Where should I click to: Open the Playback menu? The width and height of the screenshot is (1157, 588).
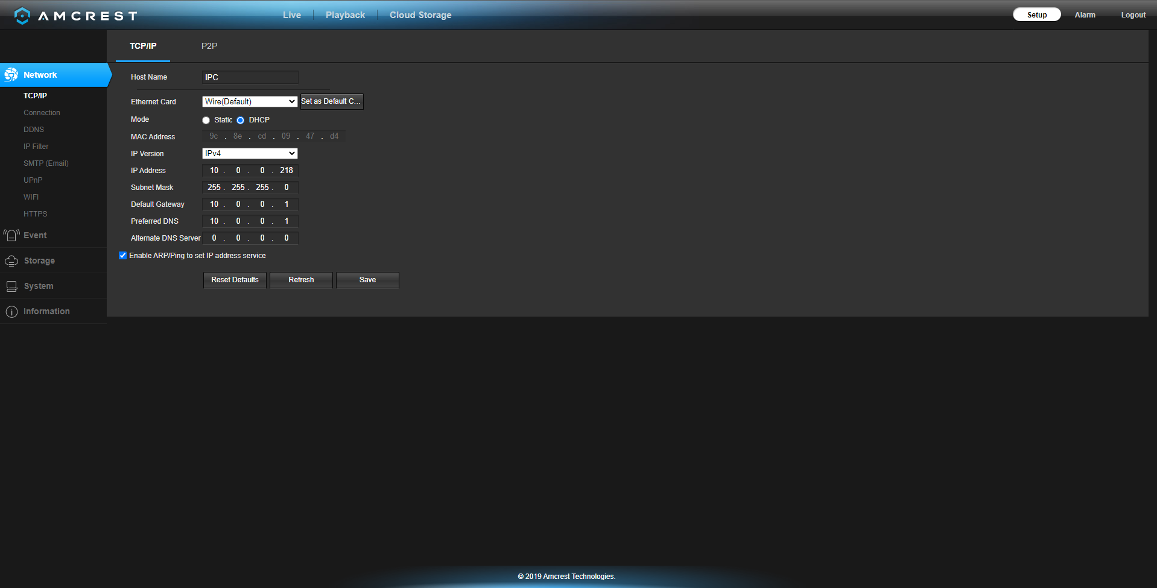pos(345,15)
